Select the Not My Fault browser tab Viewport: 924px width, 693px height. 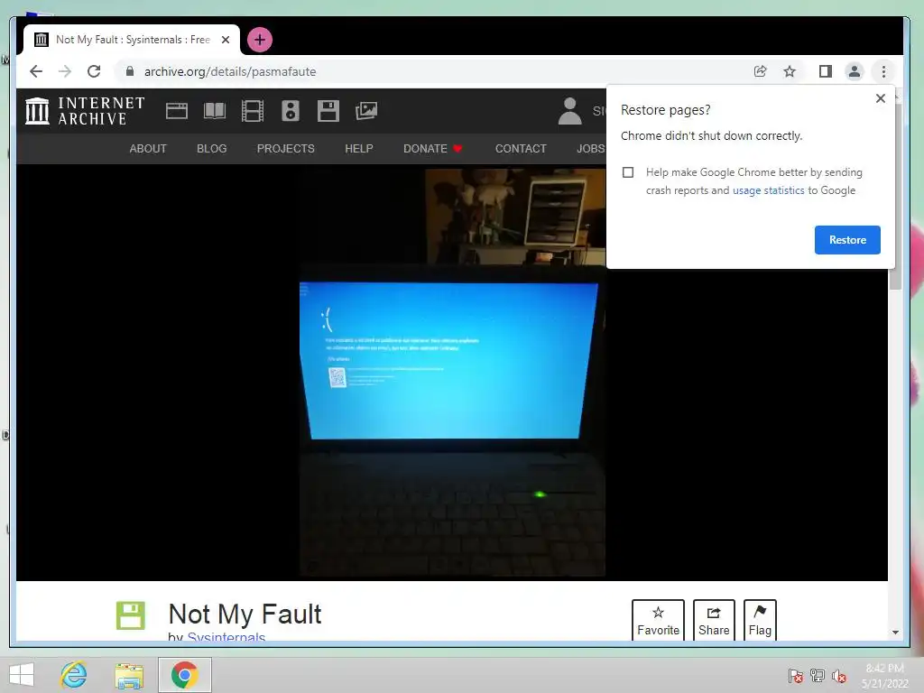(132, 40)
